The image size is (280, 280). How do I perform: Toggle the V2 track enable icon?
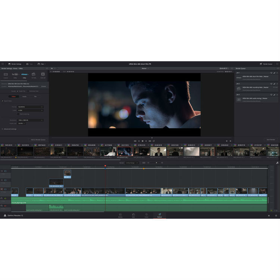(5, 180)
